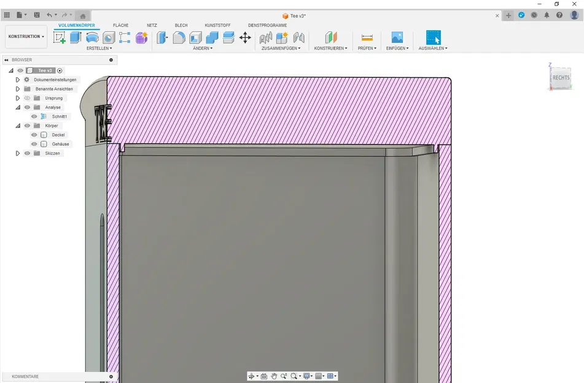Close the Tee v3 document tab
Screen dimensions: 584x383
tap(497, 15)
